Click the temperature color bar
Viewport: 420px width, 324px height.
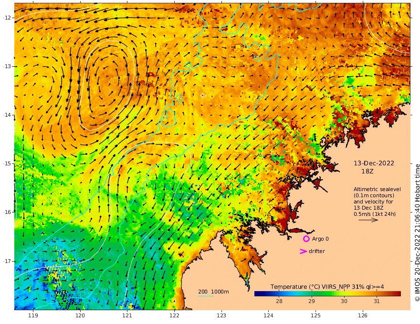327,294
